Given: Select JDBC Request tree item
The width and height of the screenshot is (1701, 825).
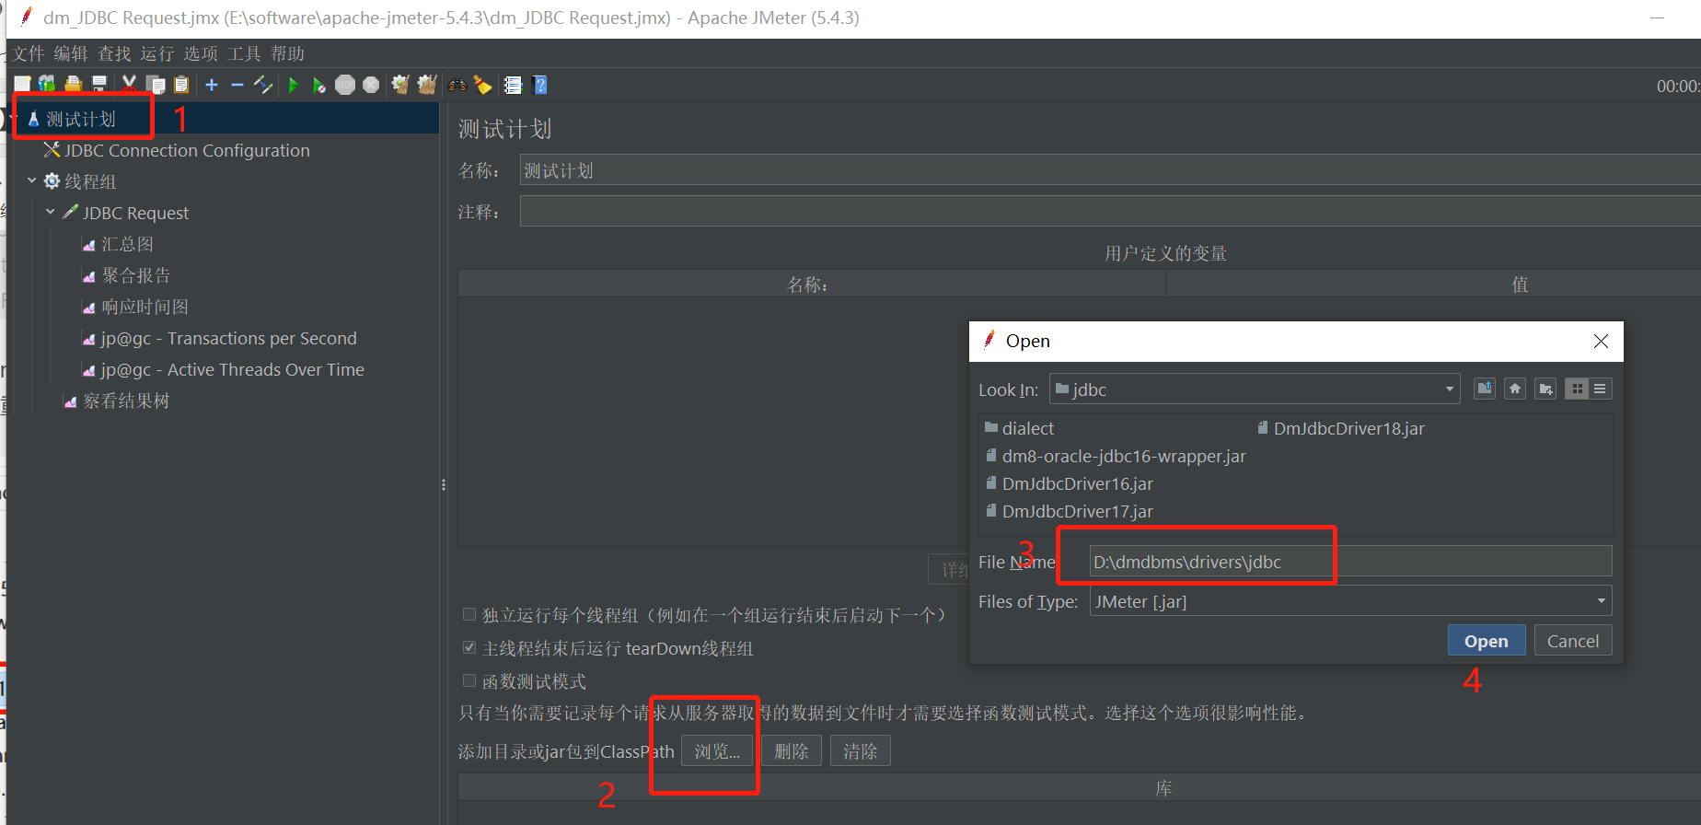Looking at the screenshot, I should pos(135,213).
